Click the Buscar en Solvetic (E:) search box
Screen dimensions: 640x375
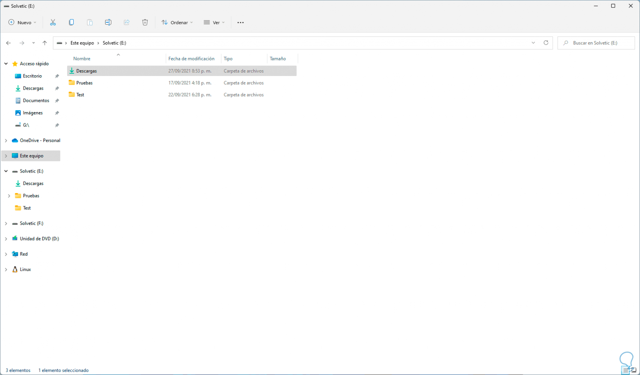[x=596, y=43]
